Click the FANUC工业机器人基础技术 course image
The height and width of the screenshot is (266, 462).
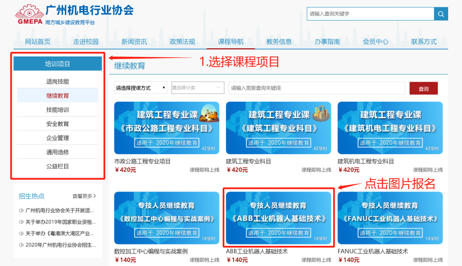coord(390,218)
